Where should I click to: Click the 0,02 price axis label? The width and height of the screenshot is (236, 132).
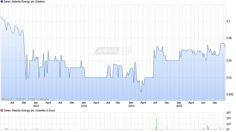229,60
